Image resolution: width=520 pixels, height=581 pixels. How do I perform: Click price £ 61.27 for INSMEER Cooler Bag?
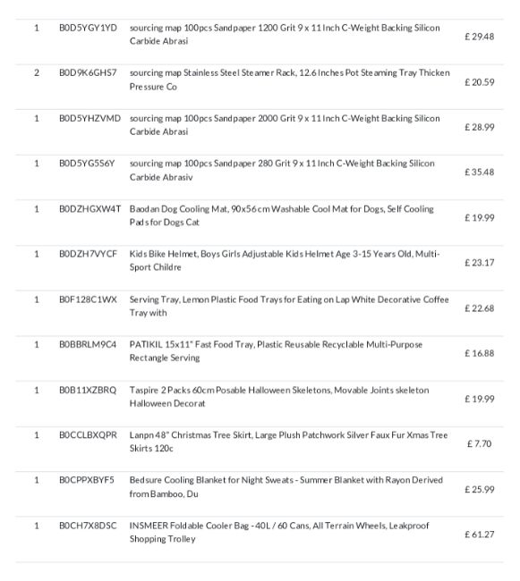[x=479, y=535]
